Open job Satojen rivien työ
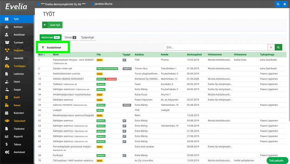The width and height of the screenshot is (290, 164). (x=63, y=69)
